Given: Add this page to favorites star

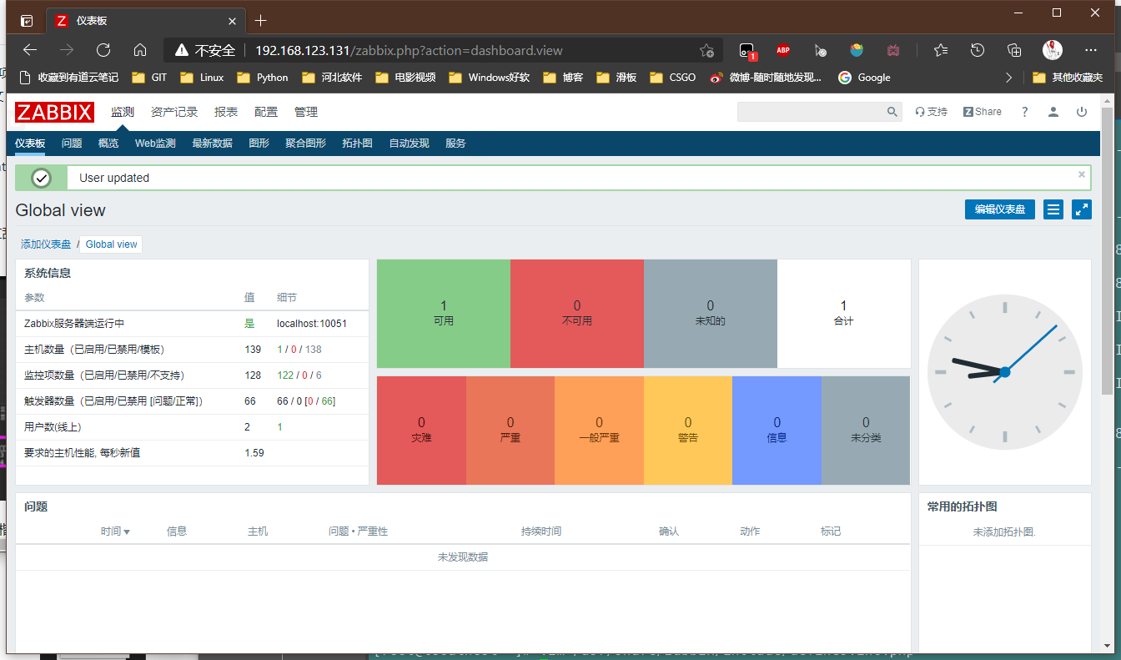Looking at the screenshot, I should [x=706, y=50].
